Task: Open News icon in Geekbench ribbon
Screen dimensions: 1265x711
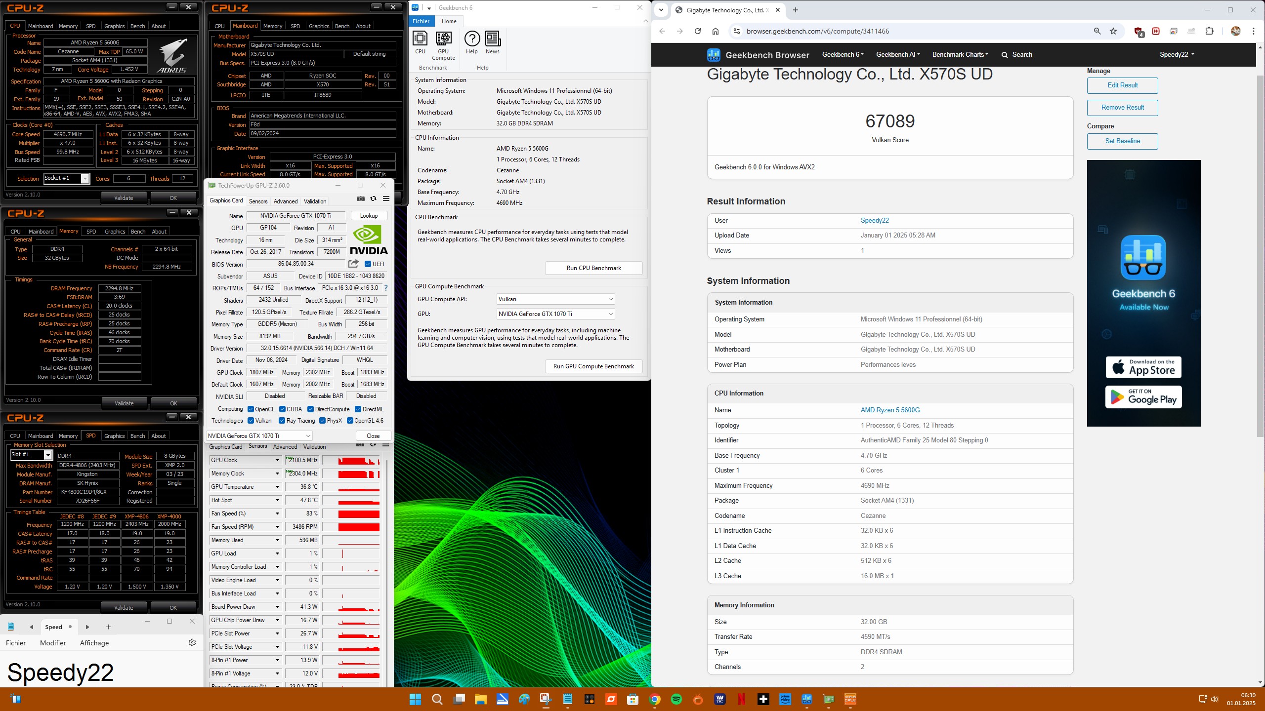Action: (493, 42)
